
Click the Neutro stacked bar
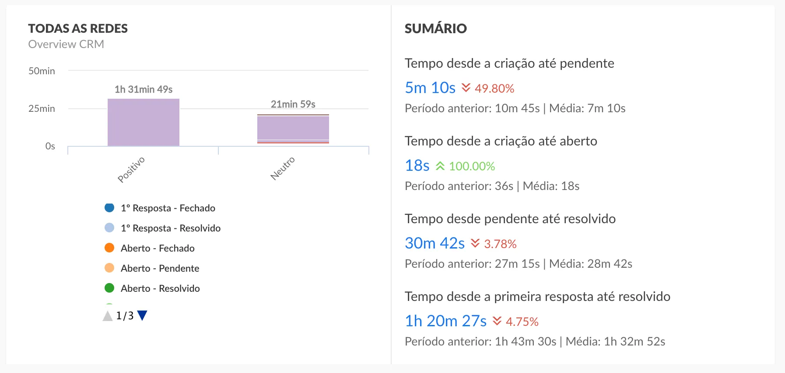coord(293,128)
